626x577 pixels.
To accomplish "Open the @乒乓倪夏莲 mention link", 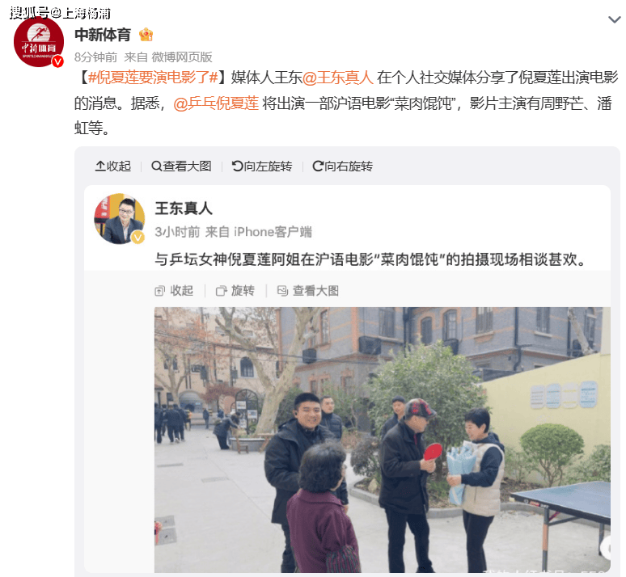I will [217, 103].
